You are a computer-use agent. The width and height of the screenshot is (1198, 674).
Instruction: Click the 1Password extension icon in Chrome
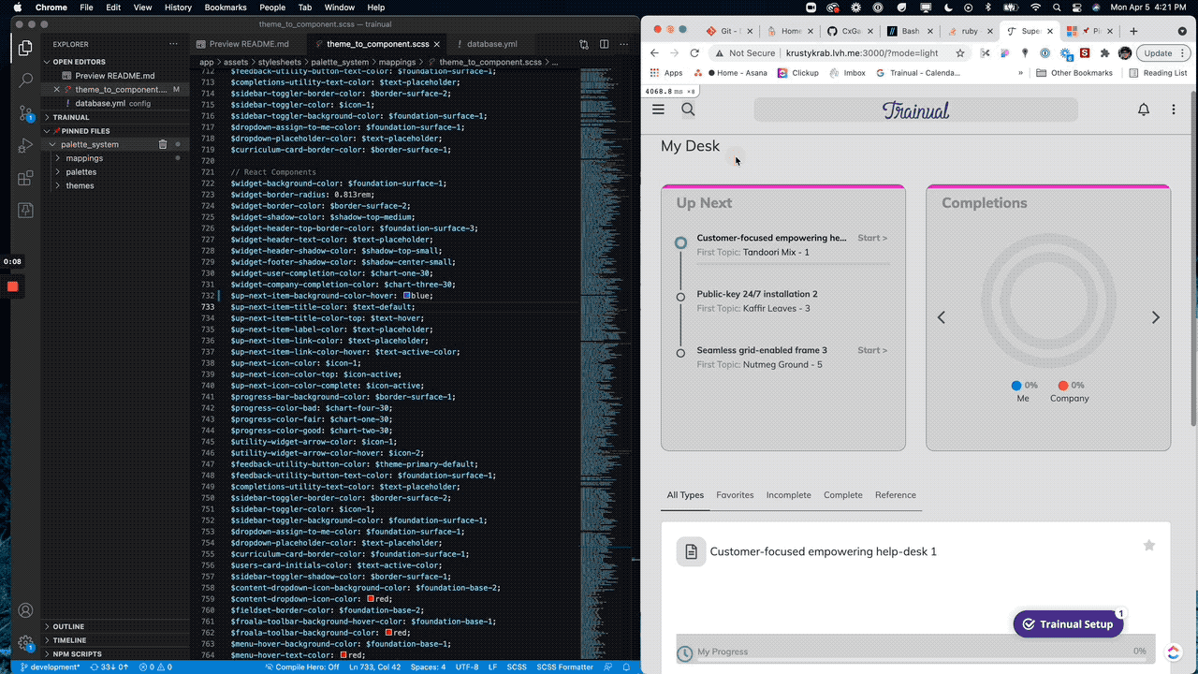(x=1045, y=53)
